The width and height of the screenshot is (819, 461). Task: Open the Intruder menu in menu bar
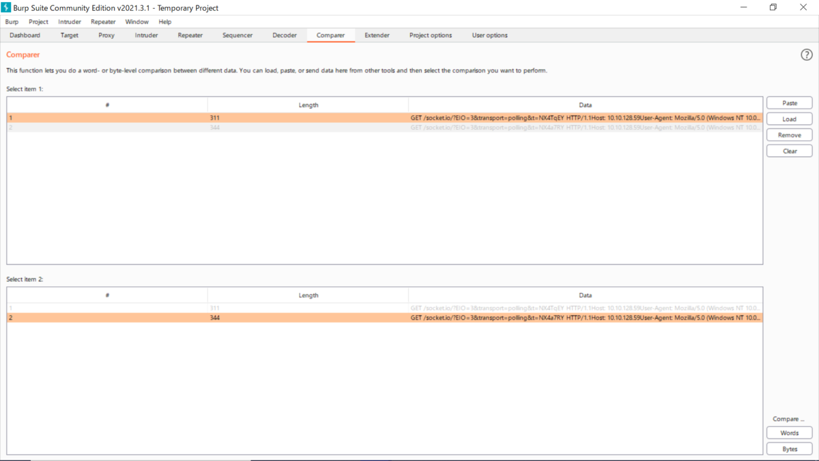tap(70, 22)
